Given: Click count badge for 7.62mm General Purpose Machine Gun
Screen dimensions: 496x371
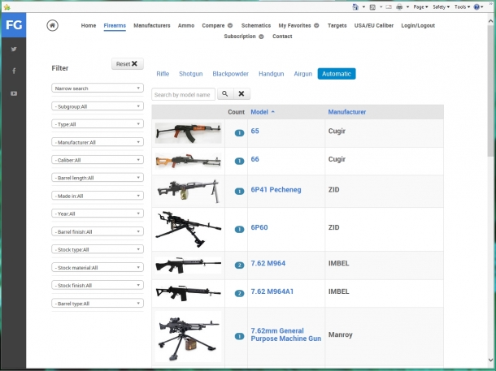Looking at the screenshot, I should [239, 337].
